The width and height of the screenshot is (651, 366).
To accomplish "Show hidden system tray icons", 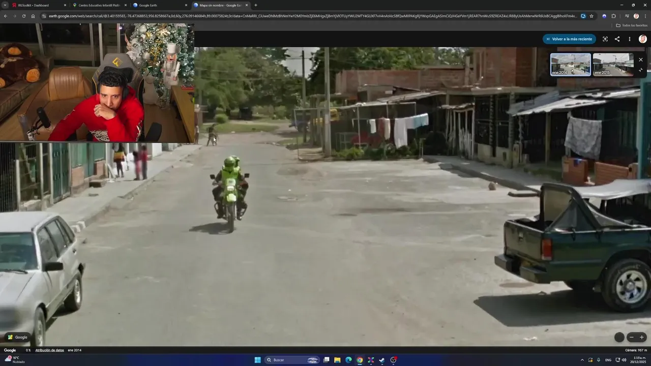I will (582, 360).
